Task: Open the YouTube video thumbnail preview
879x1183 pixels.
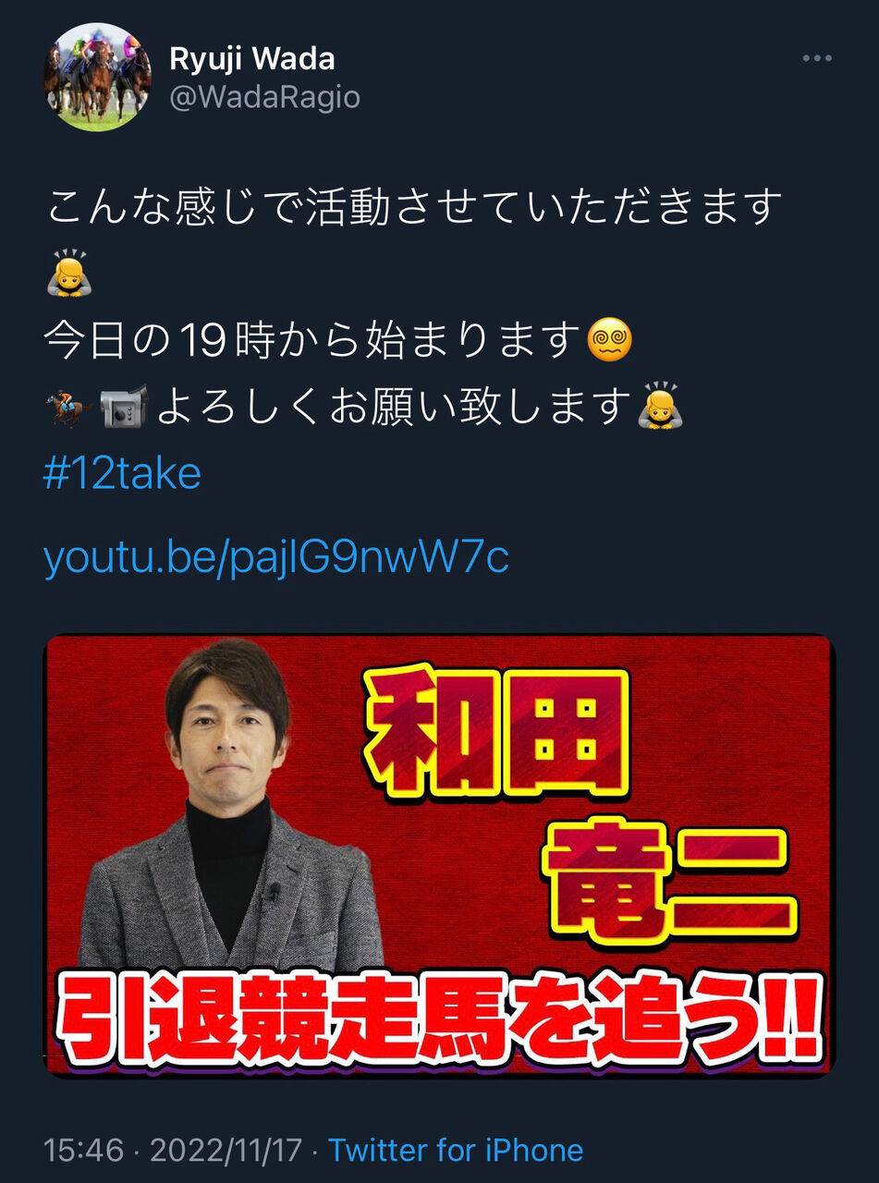Action: pos(440,856)
